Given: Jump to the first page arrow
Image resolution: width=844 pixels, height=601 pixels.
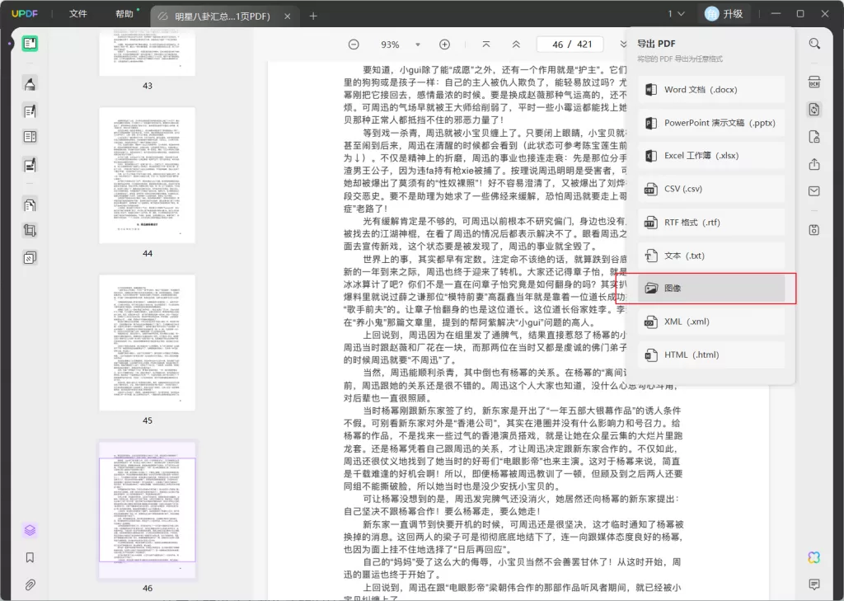Looking at the screenshot, I should click(486, 45).
